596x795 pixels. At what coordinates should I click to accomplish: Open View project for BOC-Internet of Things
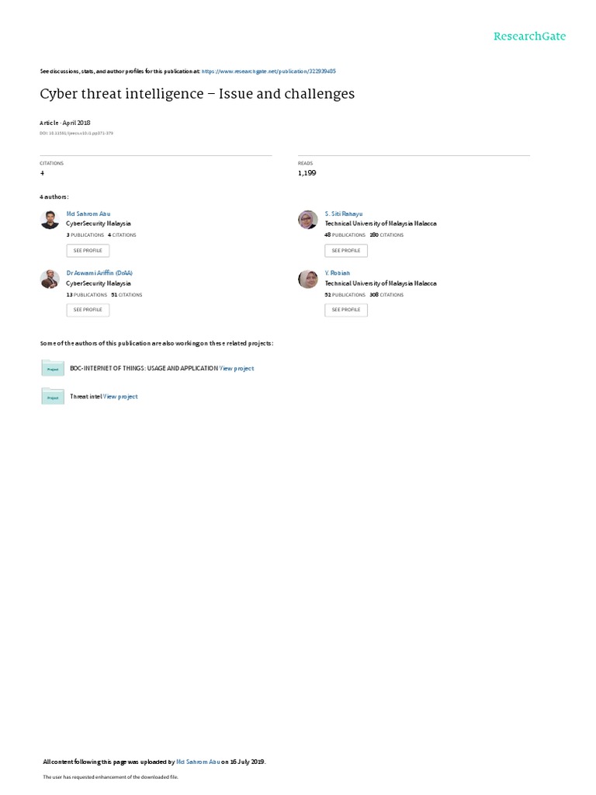(x=237, y=369)
